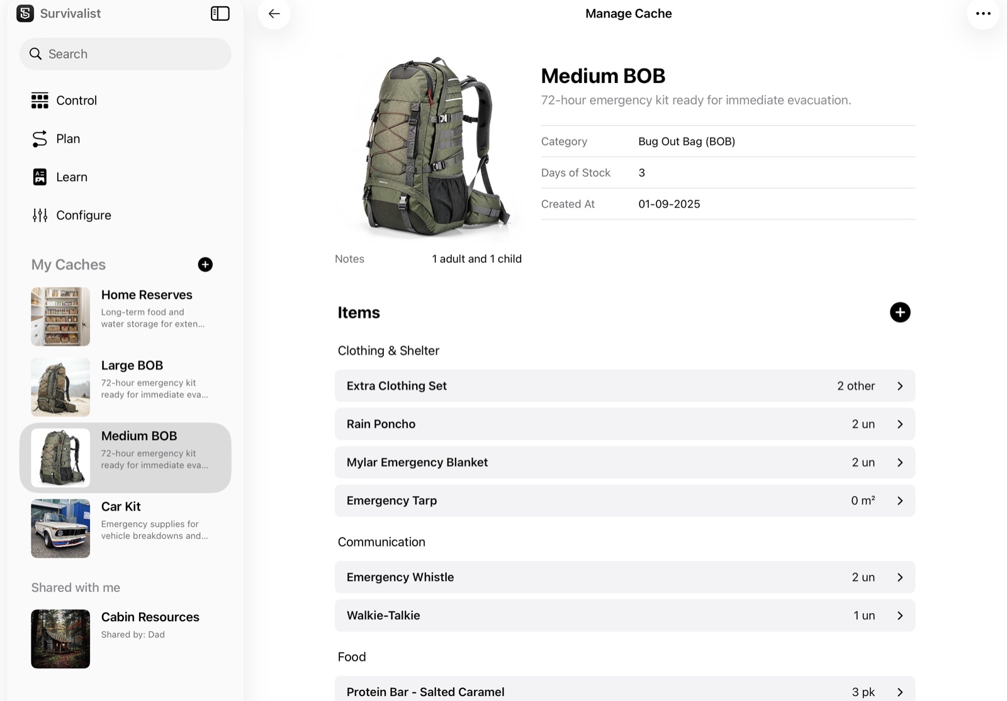Click the '1 un' Walkie-Talkie quantity
Screen dimensions: 1007x701
coord(864,615)
